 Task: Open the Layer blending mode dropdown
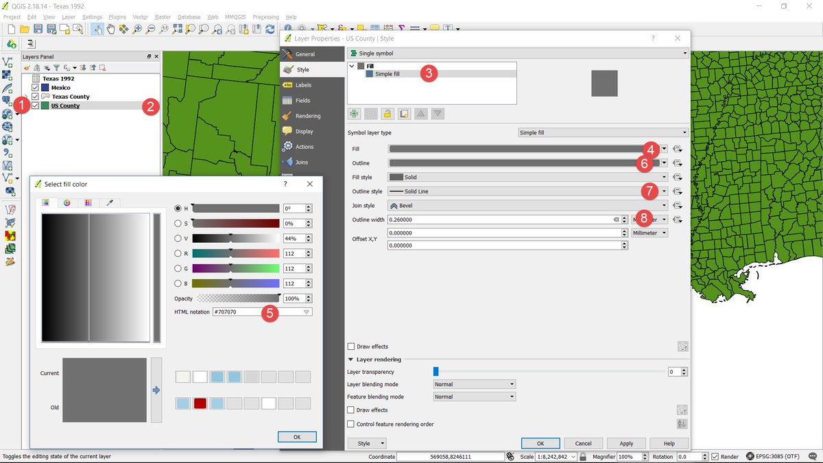pyautogui.click(x=474, y=384)
